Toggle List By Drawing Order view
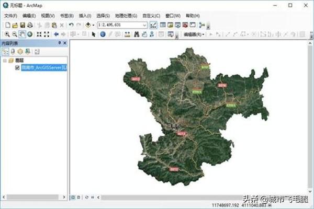 (x=5, y=52)
